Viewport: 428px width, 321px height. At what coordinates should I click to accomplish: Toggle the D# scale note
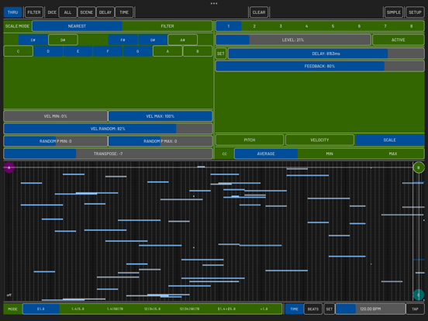coord(63,40)
